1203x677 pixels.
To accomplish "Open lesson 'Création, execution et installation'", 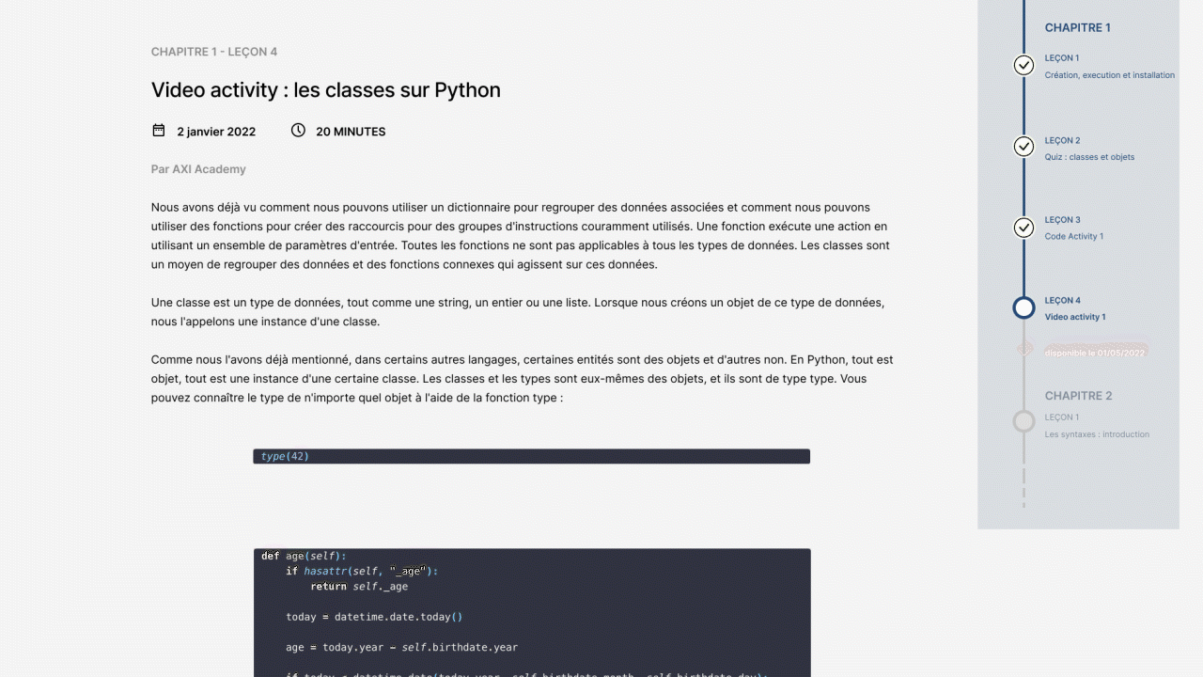I will 1109,75.
